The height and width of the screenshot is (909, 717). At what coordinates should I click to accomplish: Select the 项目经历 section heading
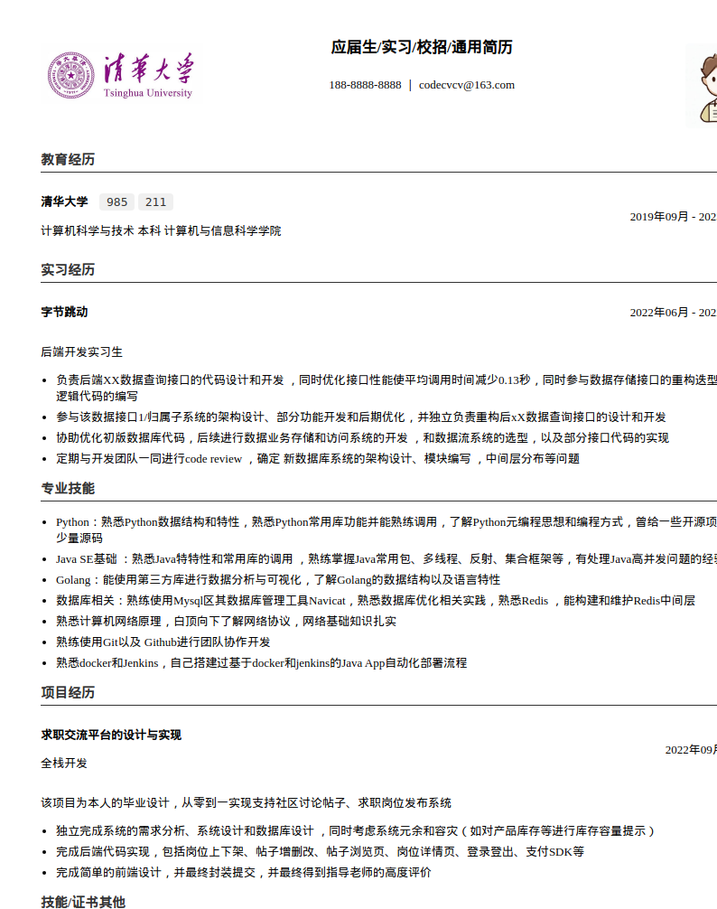(x=68, y=692)
